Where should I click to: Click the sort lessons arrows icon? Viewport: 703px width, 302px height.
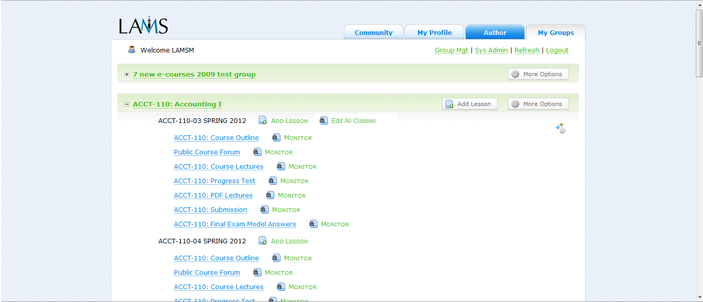click(x=560, y=128)
